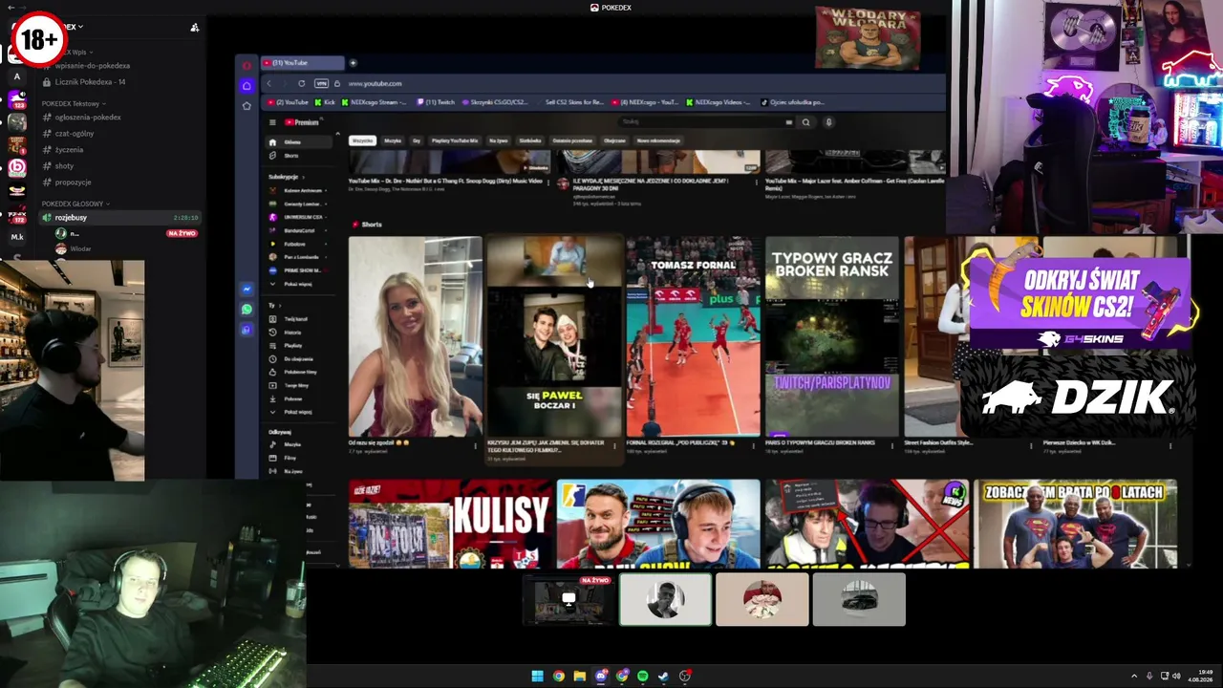Open the propozycje Discord channel

[x=74, y=183]
